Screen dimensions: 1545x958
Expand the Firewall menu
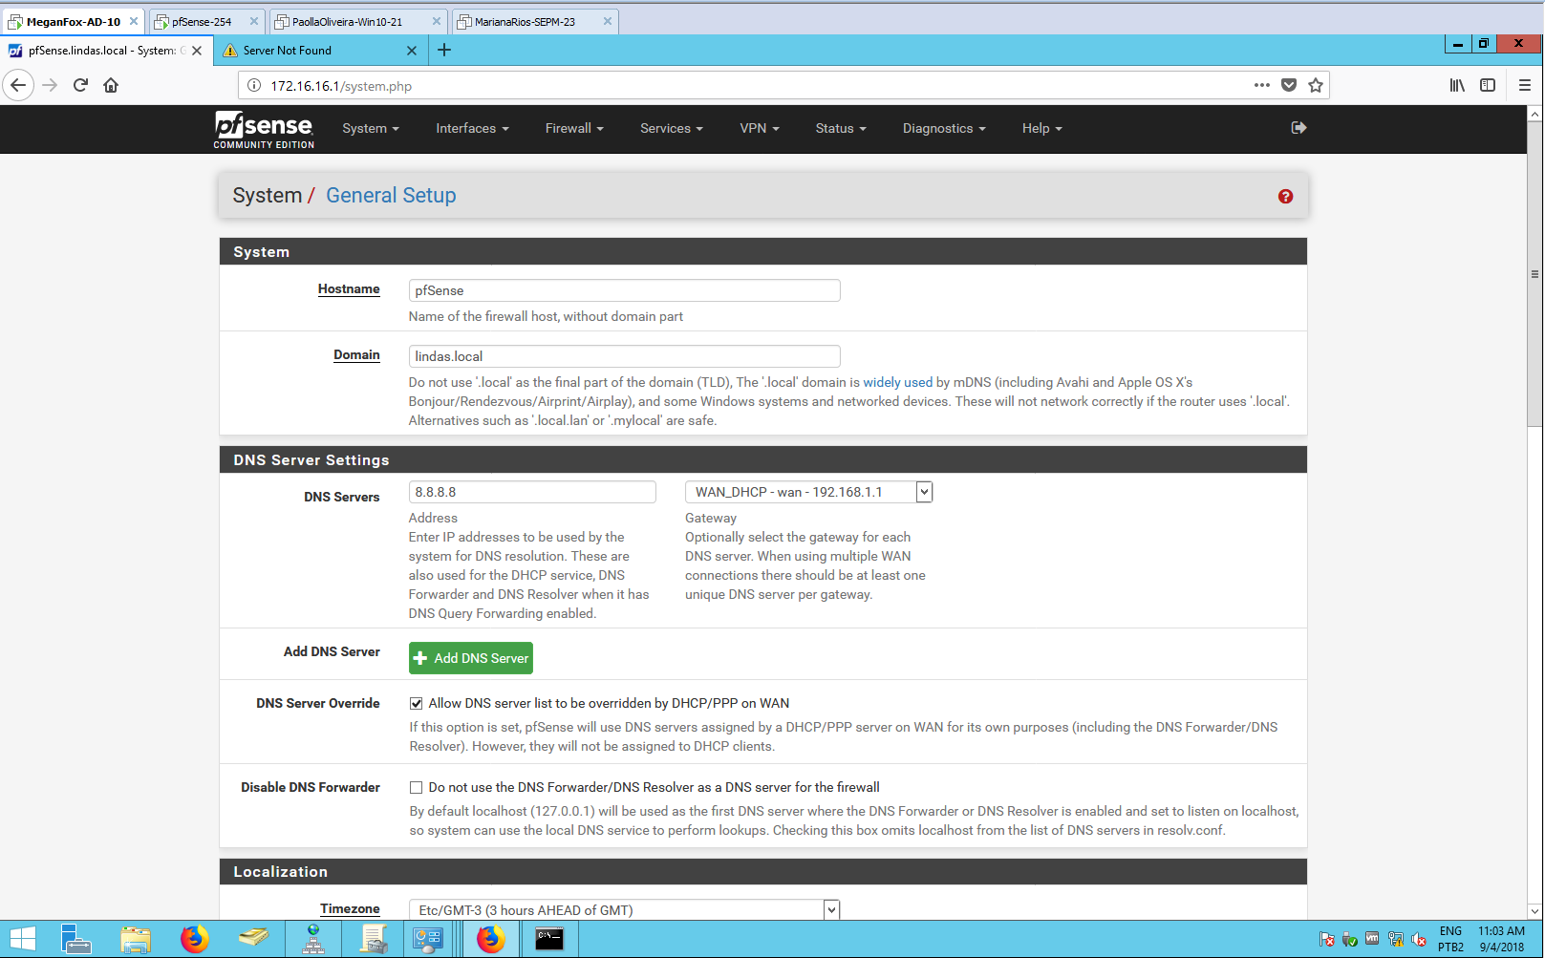coord(573,128)
